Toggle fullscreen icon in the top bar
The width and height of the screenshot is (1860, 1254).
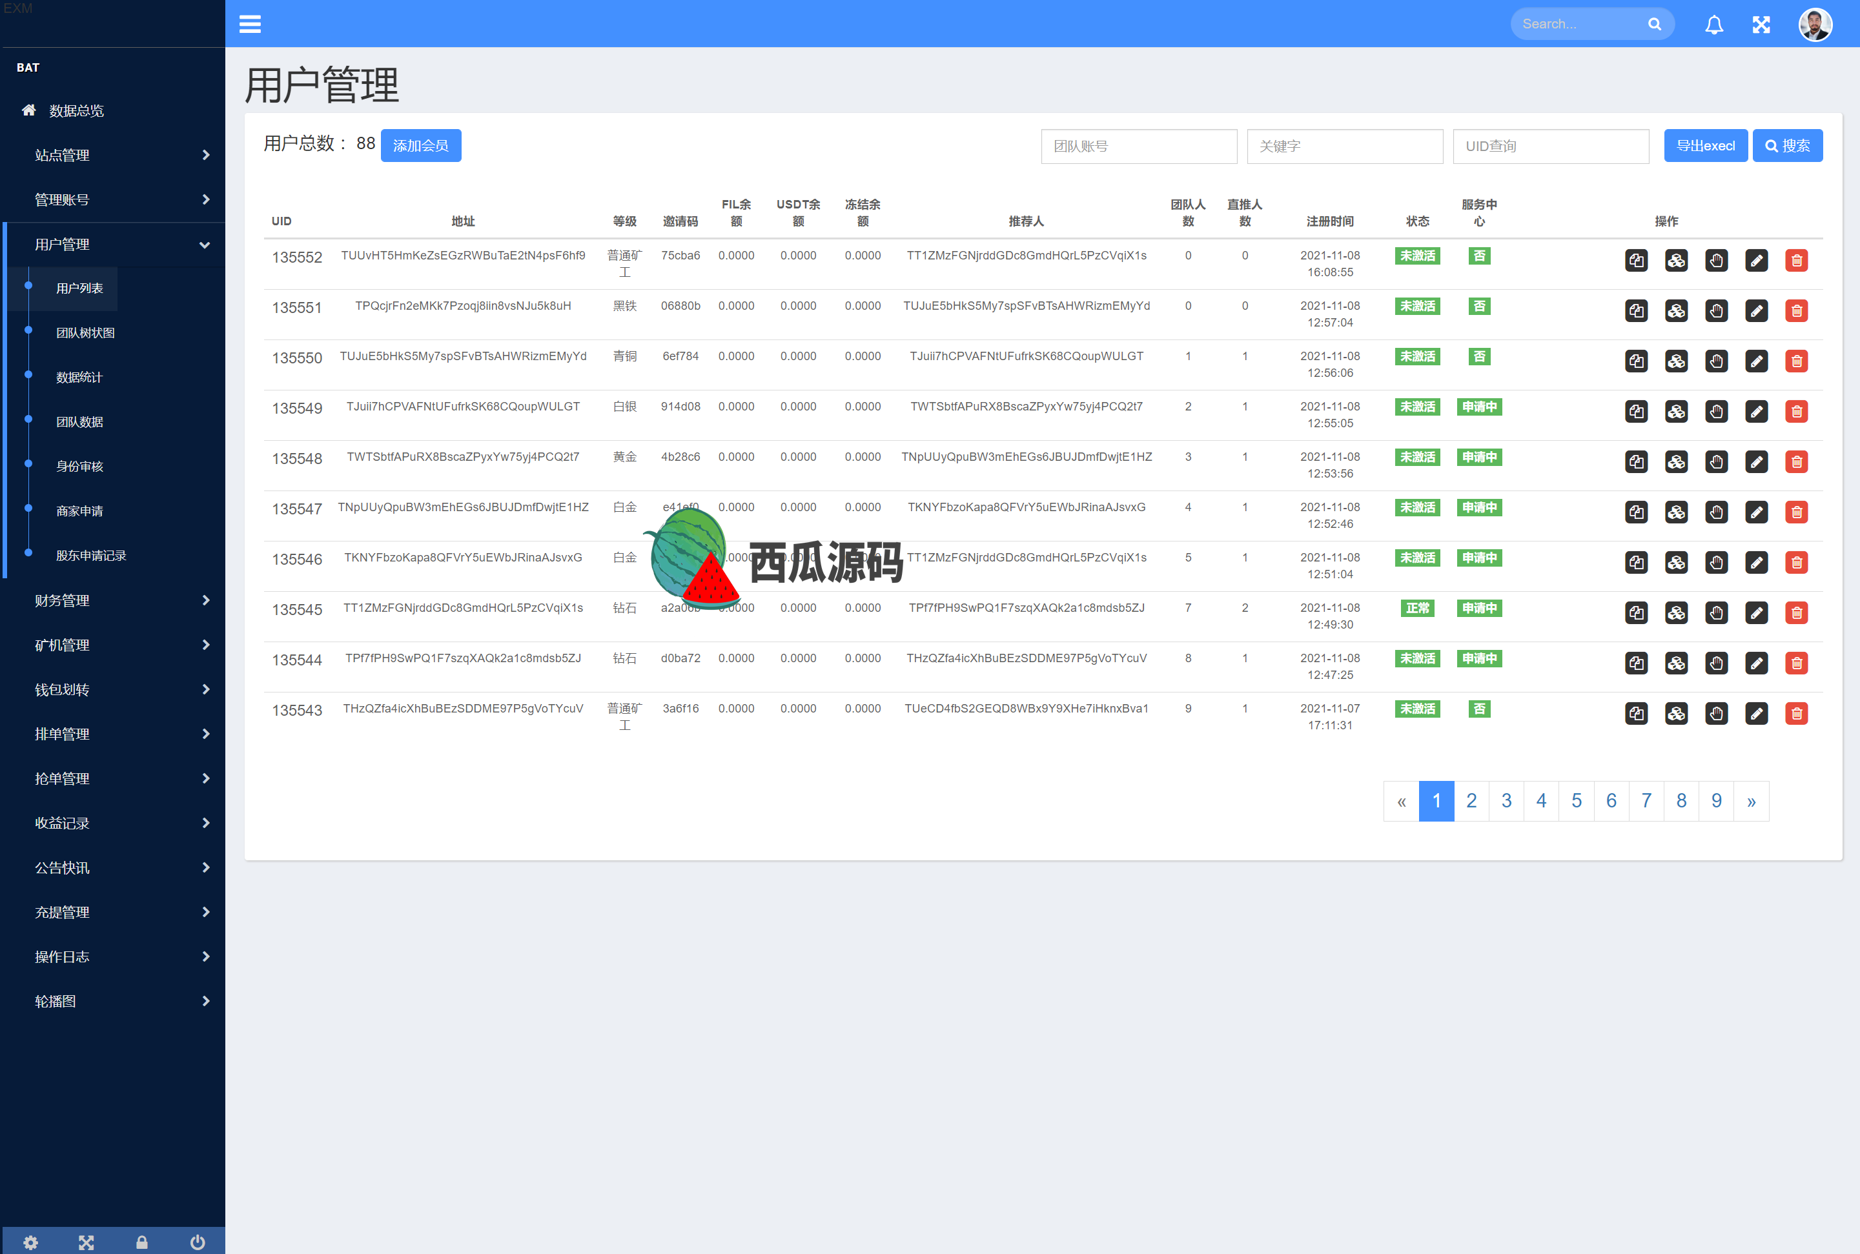coord(1761,25)
